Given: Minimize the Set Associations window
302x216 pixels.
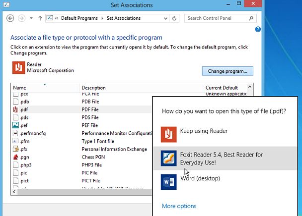Looking at the screenshot, I should pyautogui.click(x=228, y=4).
